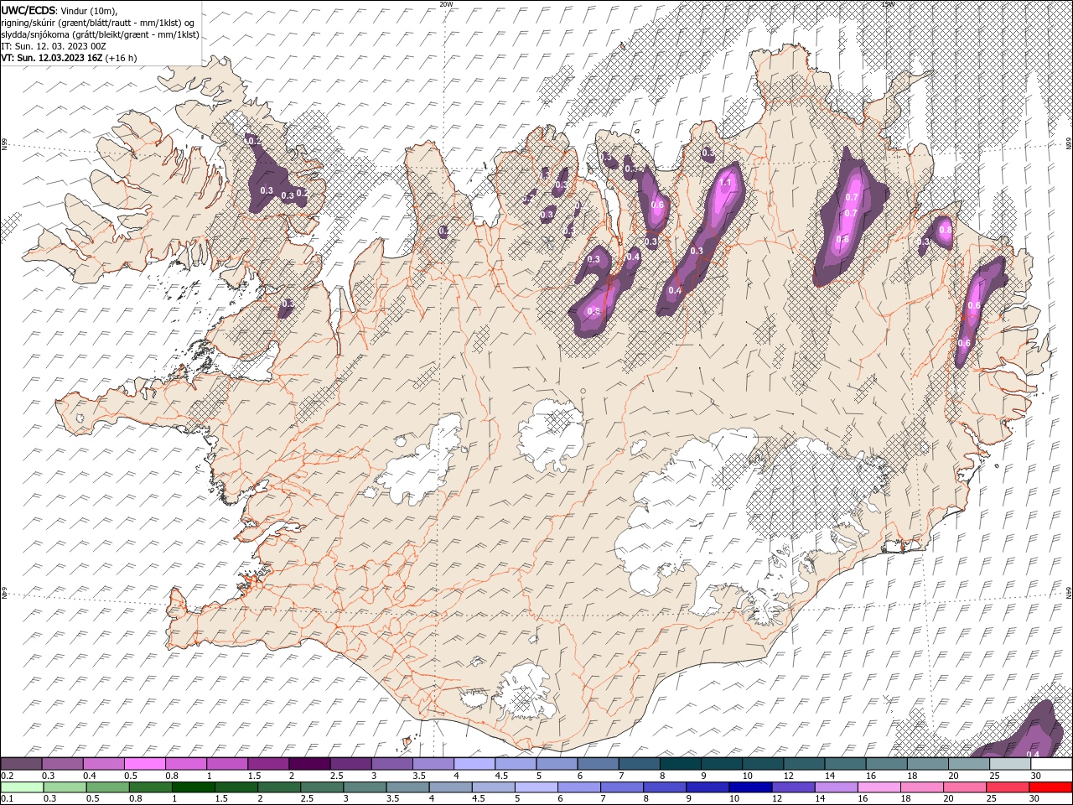The image size is (1073, 805).
Task: Pick lower legend deep blue swatch labeled 10
Action: coord(751,787)
